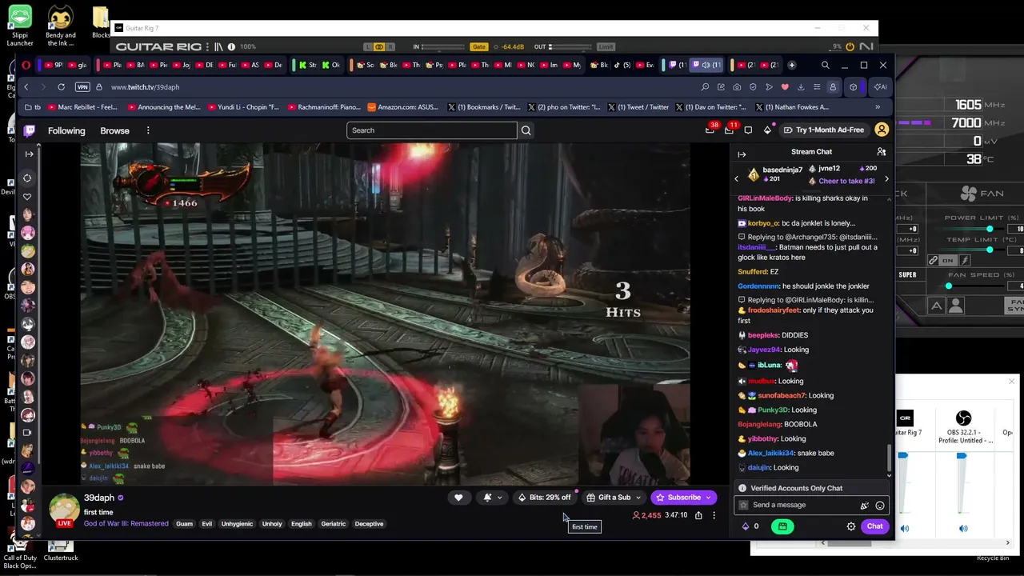Open the Marc Rebillet bookmark

coord(82,107)
